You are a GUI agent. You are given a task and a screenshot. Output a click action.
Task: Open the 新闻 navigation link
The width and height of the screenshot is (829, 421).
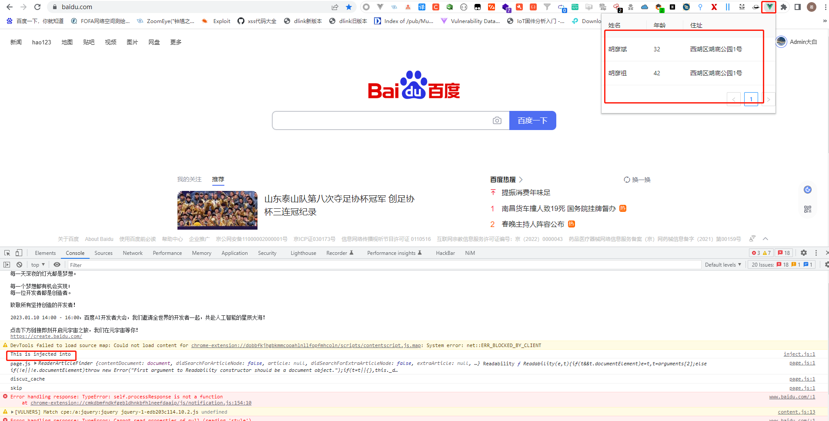pos(16,42)
